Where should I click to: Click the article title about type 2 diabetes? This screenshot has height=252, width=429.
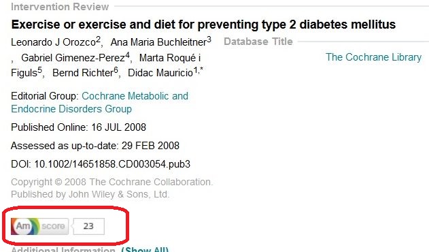pyautogui.click(x=203, y=25)
